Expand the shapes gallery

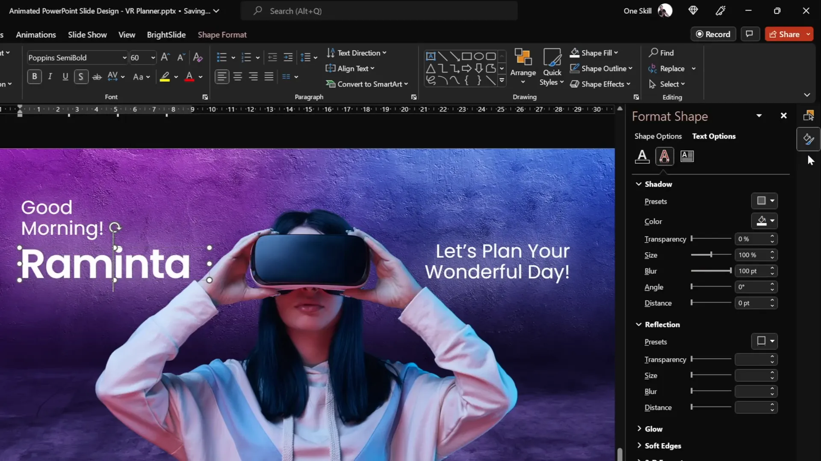(502, 80)
